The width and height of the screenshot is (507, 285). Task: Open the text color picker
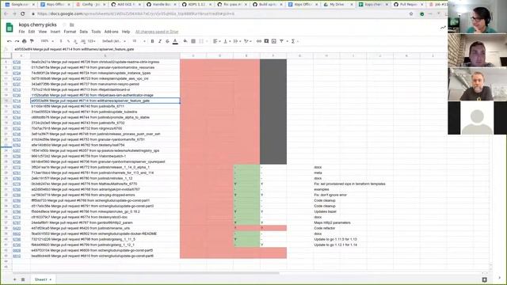(x=175, y=41)
